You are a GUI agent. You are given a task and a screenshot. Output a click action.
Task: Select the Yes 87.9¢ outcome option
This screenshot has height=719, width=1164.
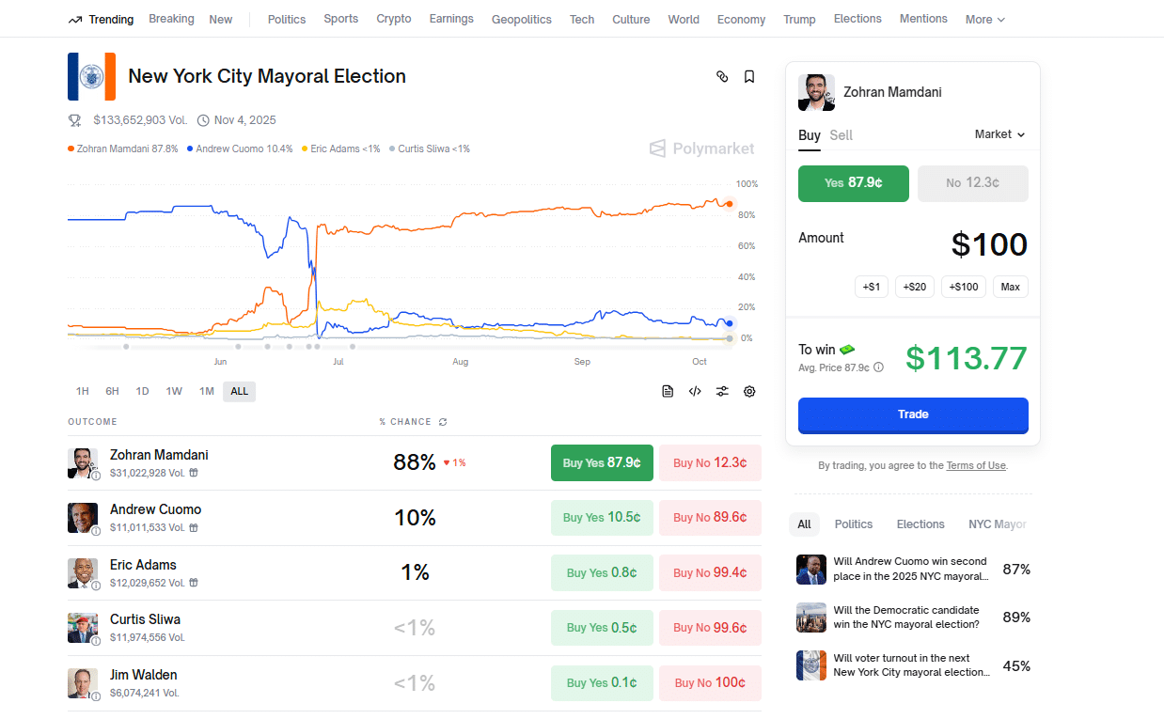point(853,183)
